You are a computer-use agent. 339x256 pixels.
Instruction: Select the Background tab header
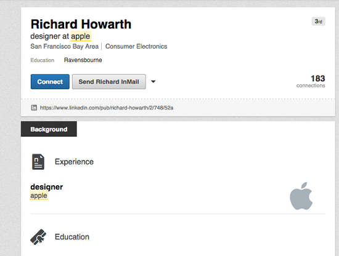[x=49, y=129]
